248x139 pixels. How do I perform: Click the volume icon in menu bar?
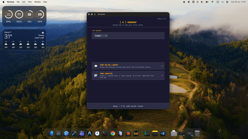(202, 2)
